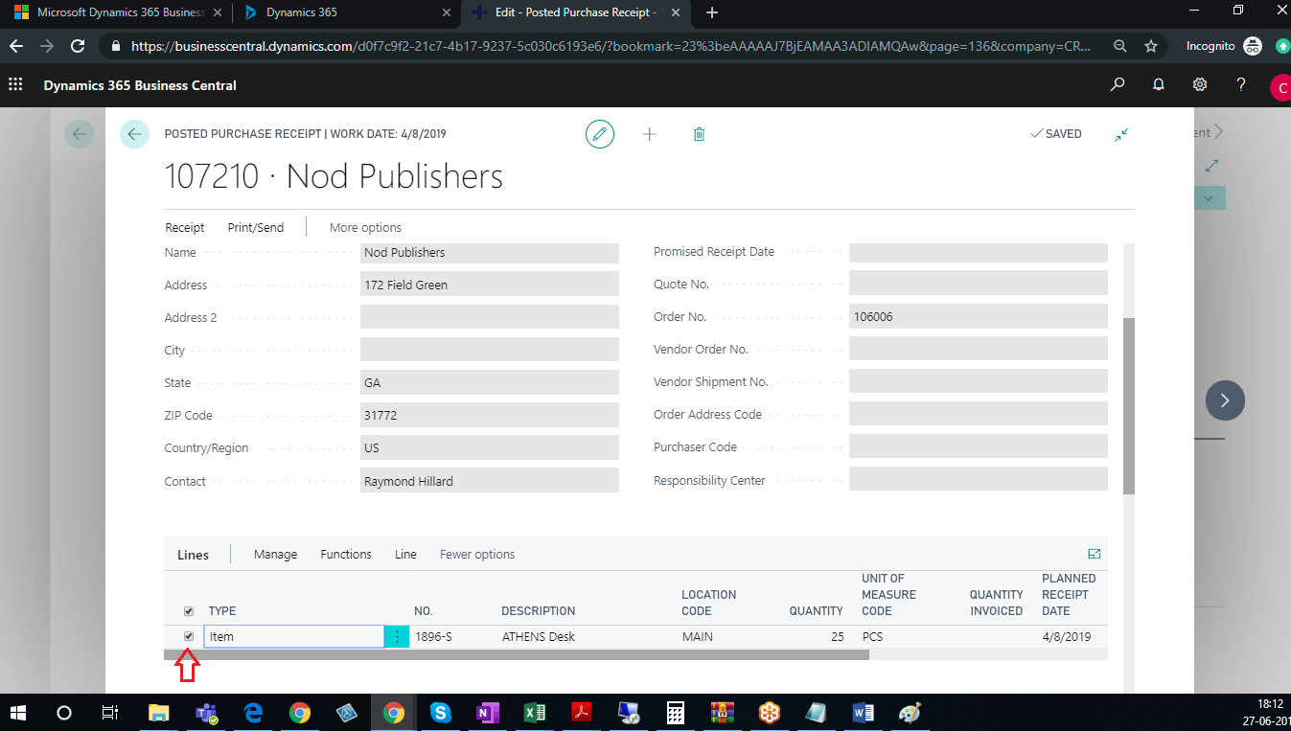Open the Line menu in Lines
The width and height of the screenshot is (1291, 731).
point(405,555)
